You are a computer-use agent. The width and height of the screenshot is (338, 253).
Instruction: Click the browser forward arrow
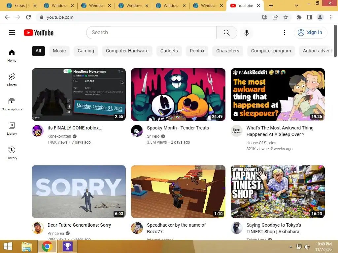pyautogui.click(x=18, y=17)
